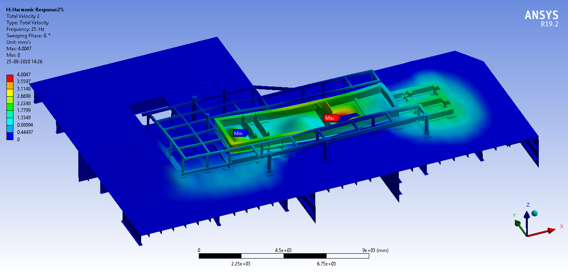The height and width of the screenshot is (274, 568).
Task: Click the cyan isometric view sphere on triad
Action: click(534, 213)
